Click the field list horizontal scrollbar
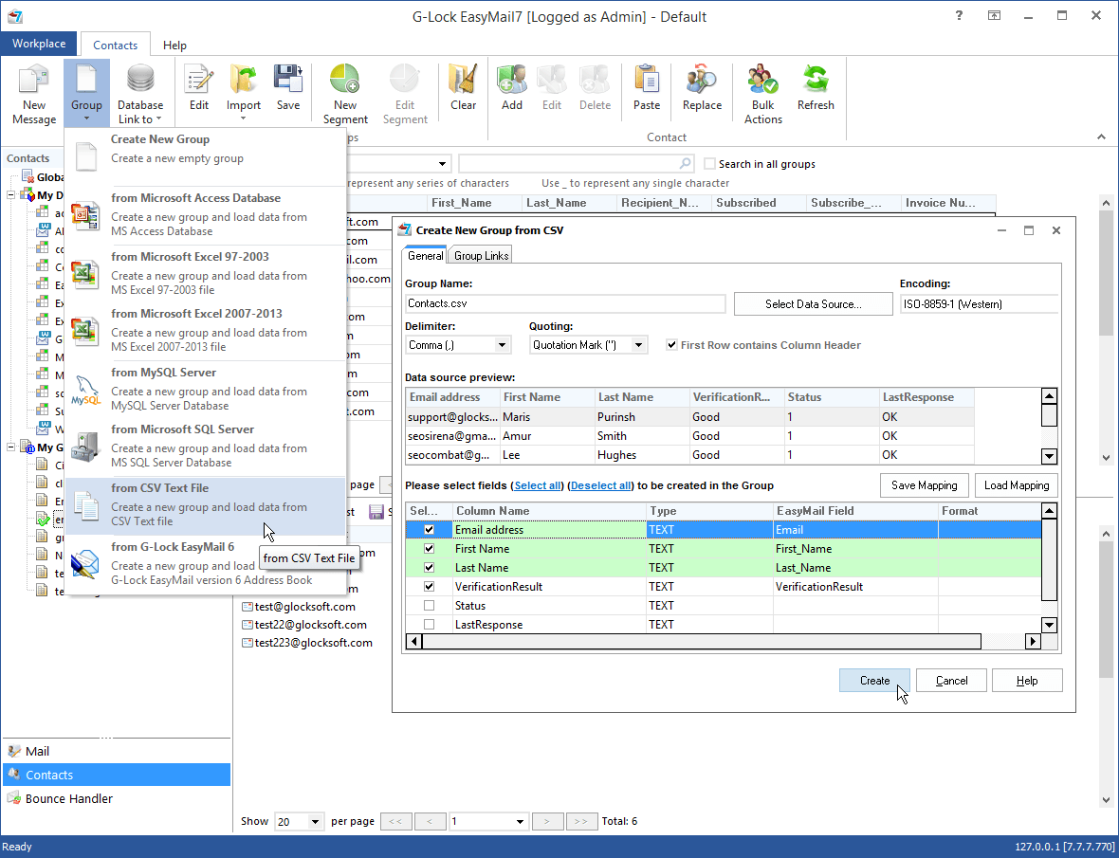This screenshot has width=1119, height=858. click(x=701, y=641)
